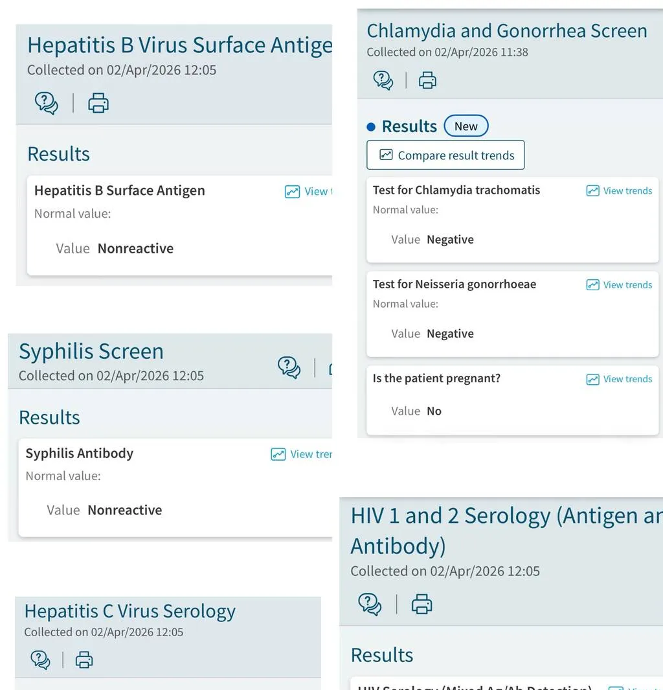Image resolution: width=663 pixels, height=690 pixels.
Task: View trends for 'Is the patient pregnant?'
Action: point(619,379)
